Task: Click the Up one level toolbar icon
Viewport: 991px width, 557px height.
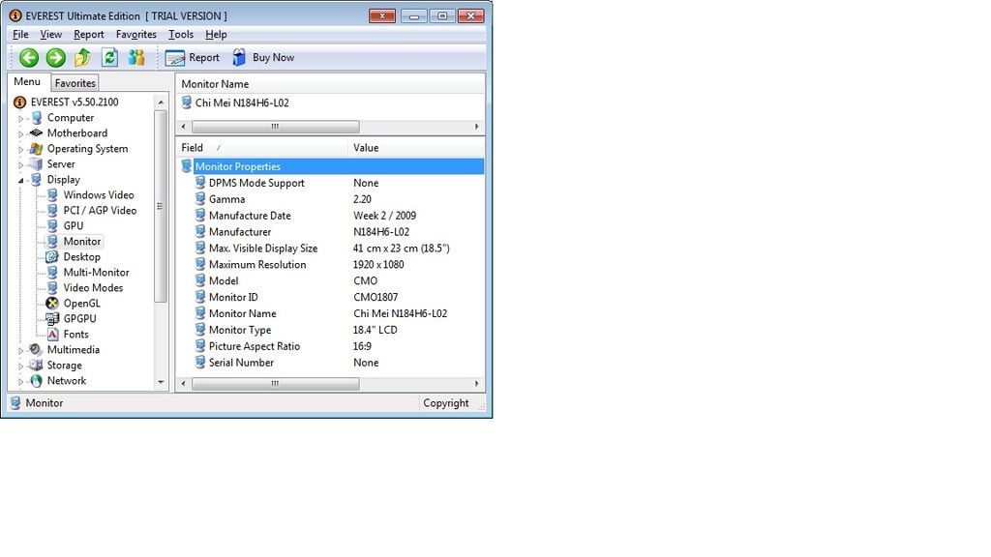Action: (x=83, y=57)
